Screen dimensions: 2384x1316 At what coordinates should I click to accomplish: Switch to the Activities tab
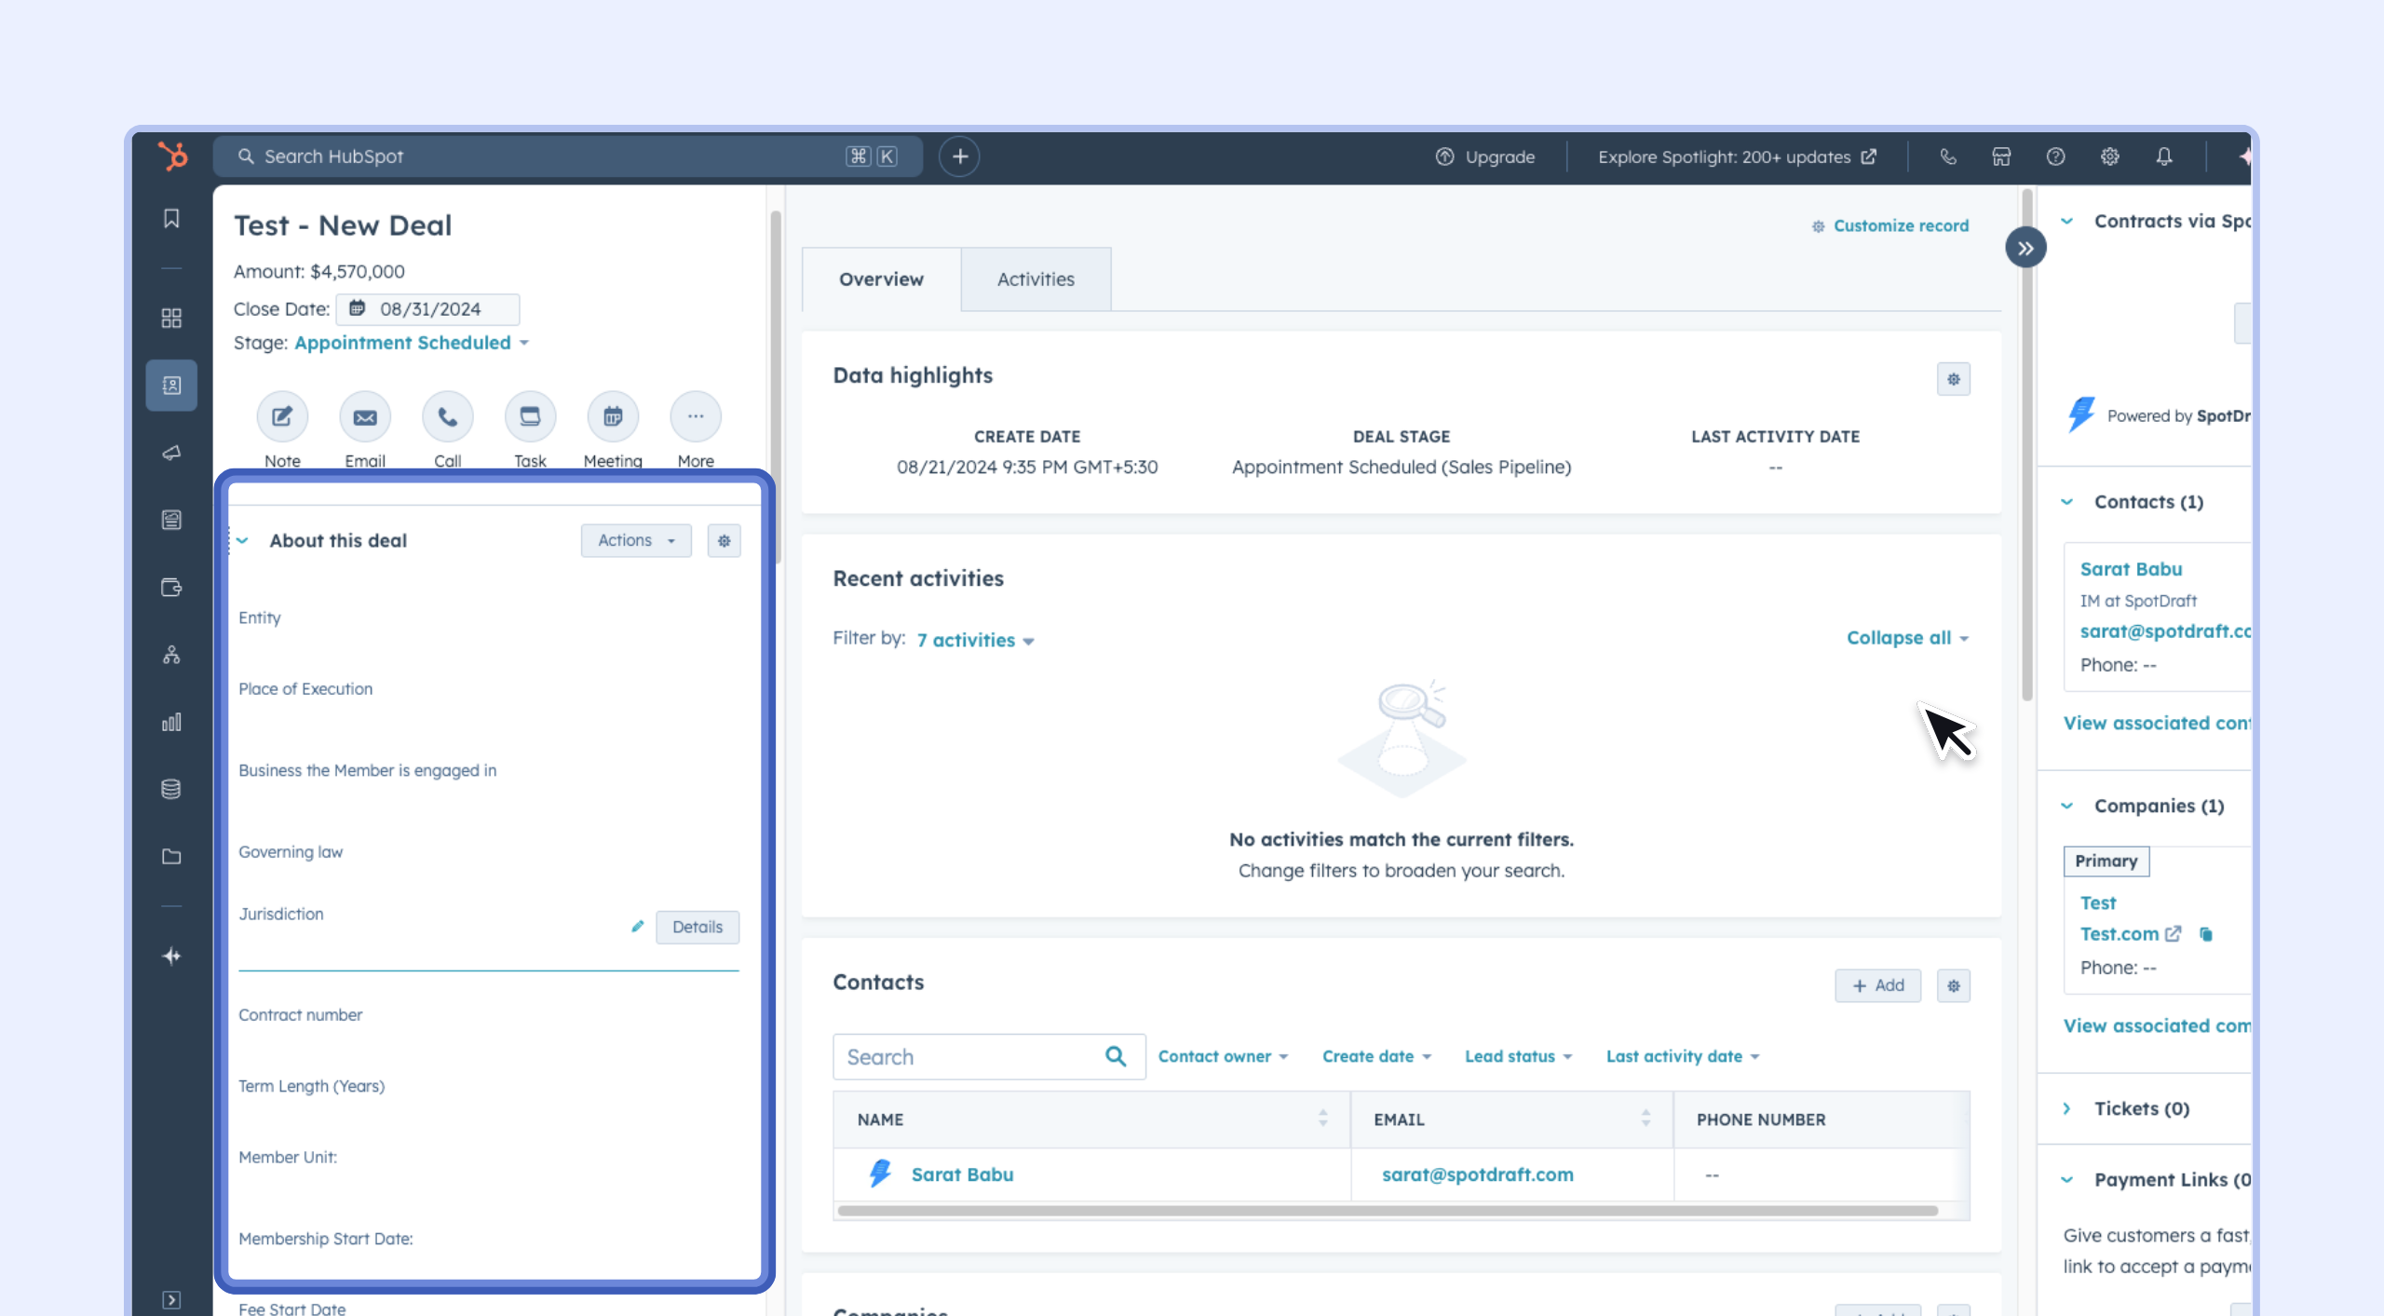pos(1036,279)
